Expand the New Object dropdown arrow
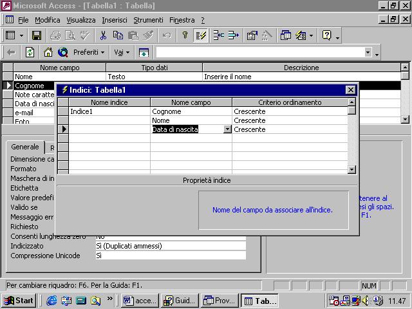The image size is (412, 309). pos(312,35)
